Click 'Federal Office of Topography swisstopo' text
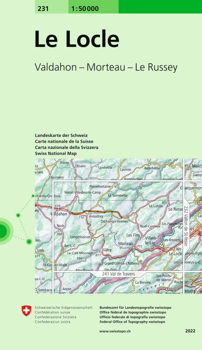The width and height of the screenshot is (202, 350). click(132, 322)
